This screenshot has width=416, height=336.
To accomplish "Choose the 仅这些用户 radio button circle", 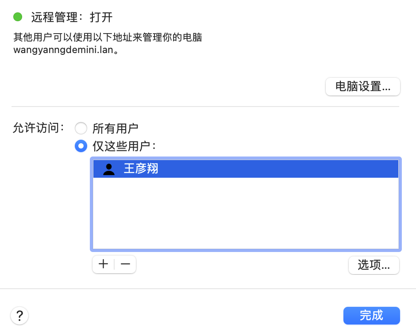I will pyautogui.click(x=81, y=146).
